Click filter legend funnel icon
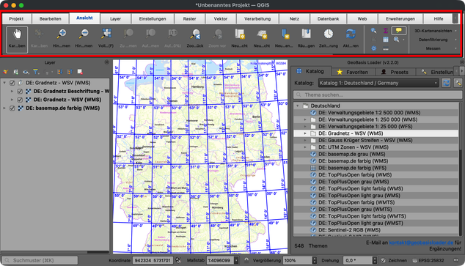This screenshot has width=465, height=266. [x=36, y=72]
